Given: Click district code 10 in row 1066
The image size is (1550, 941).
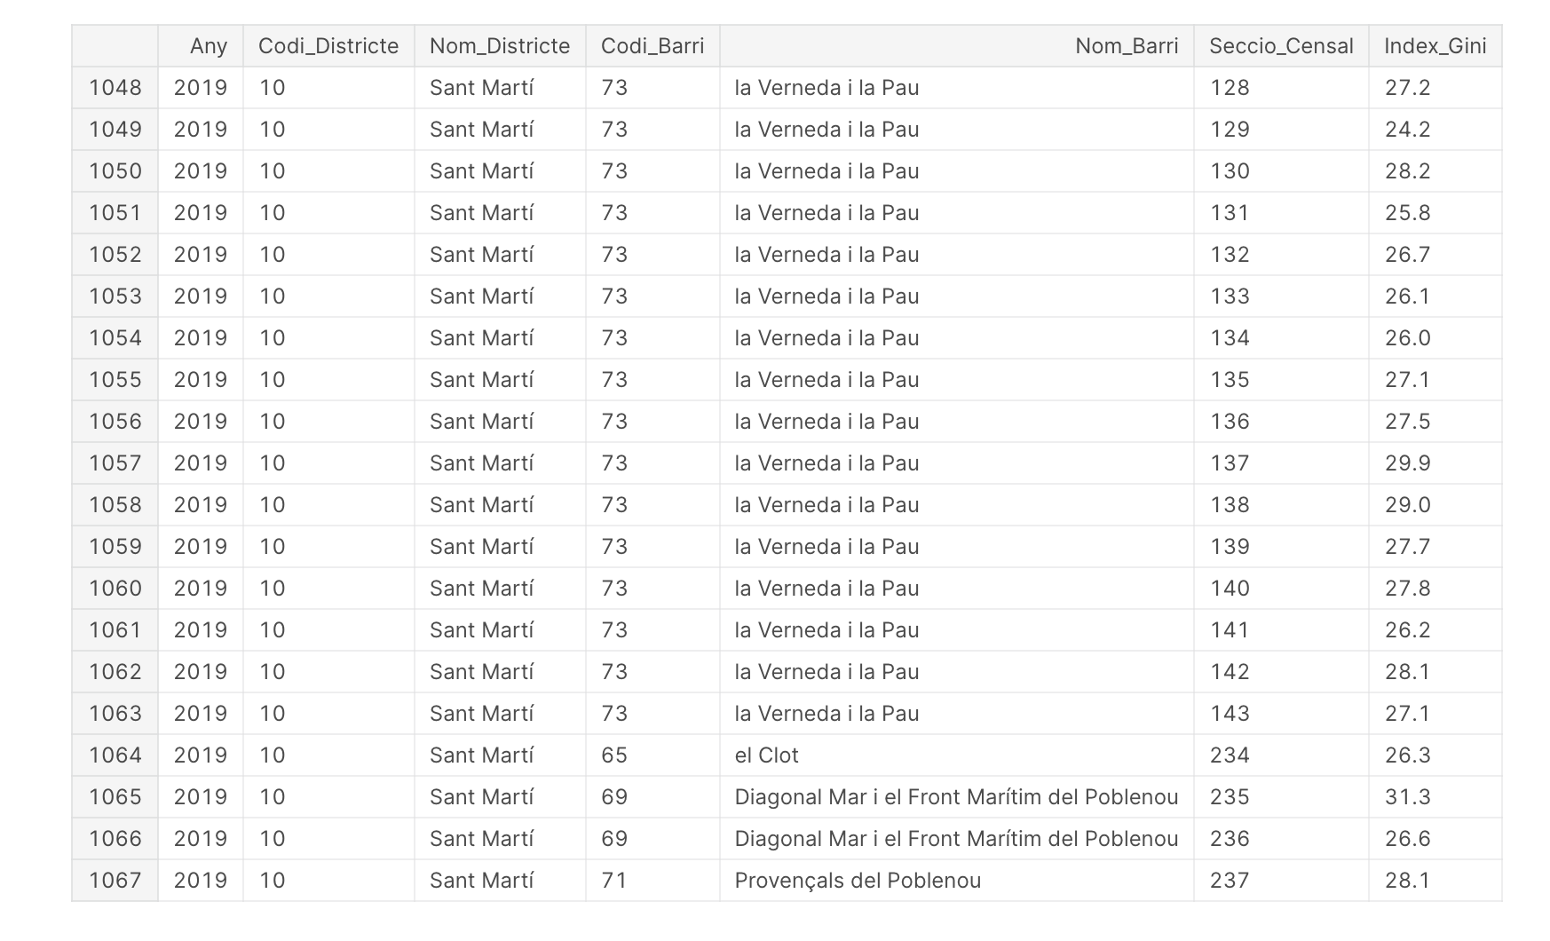Looking at the screenshot, I should click(272, 839).
